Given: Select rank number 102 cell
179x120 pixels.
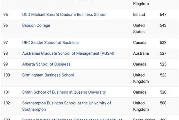Looking at the screenshot, I should pos(7,103).
